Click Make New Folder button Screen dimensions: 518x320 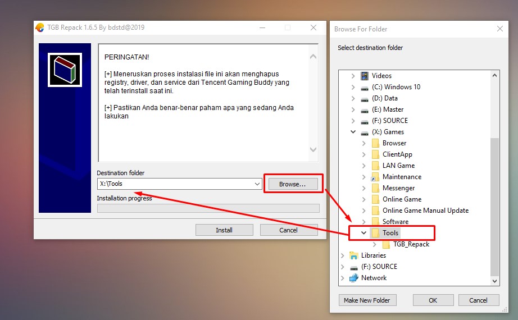pos(367,300)
